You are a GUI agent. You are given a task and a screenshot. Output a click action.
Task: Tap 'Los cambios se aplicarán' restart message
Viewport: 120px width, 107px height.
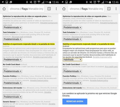click(90, 95)
